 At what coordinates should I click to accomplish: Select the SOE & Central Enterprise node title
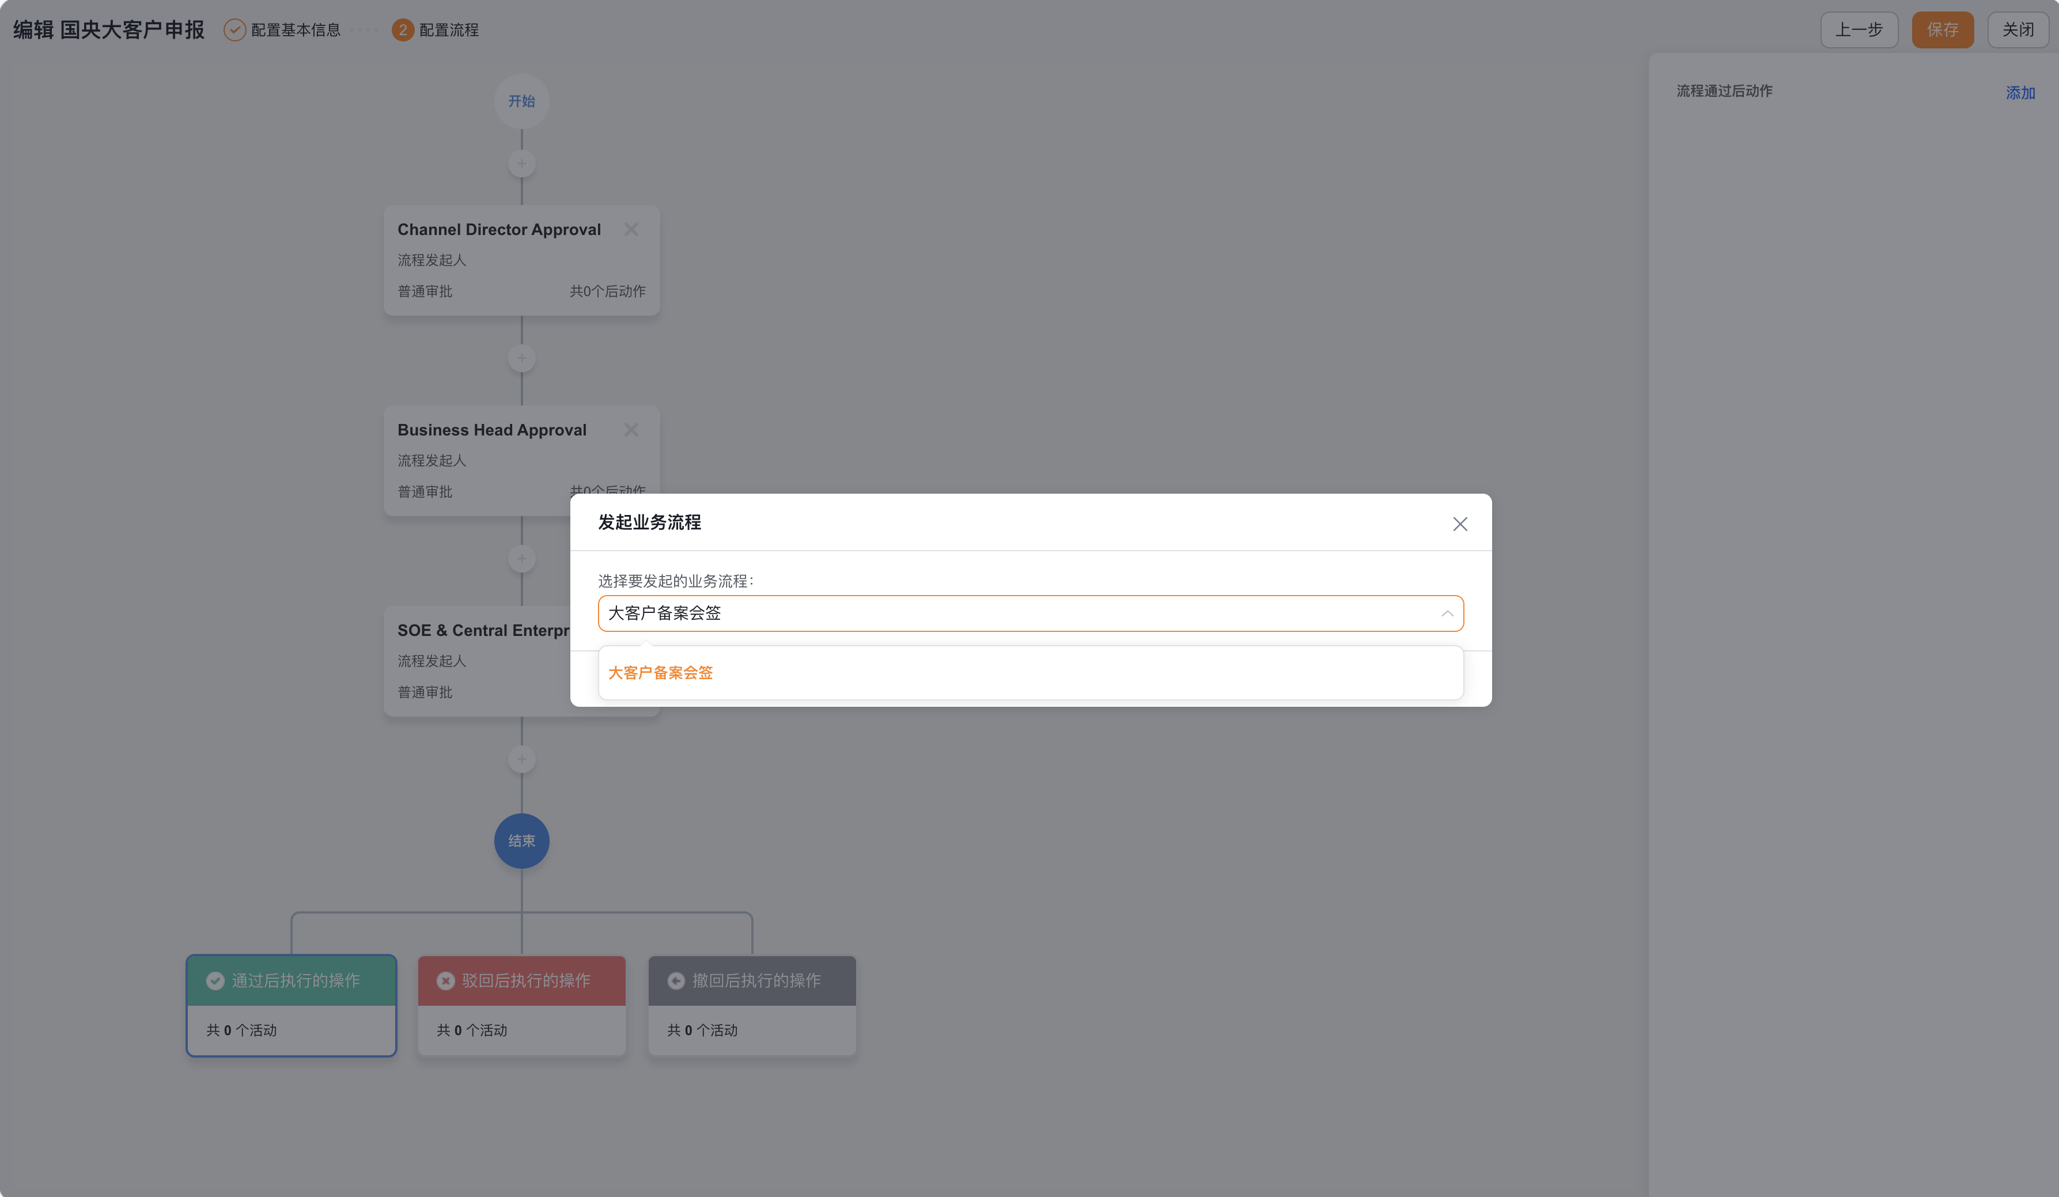tap(484, 631)
